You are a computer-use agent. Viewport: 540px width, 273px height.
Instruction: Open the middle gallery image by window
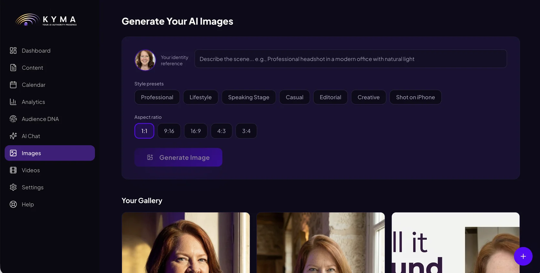321,243
